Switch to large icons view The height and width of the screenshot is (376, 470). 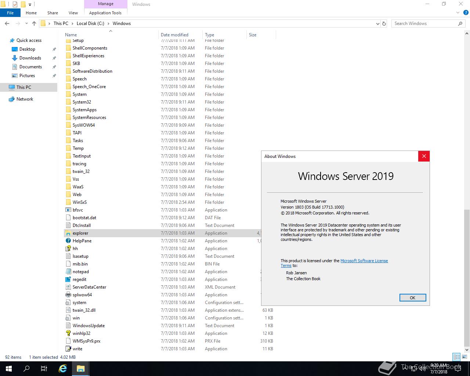click(x=464, y=357)
